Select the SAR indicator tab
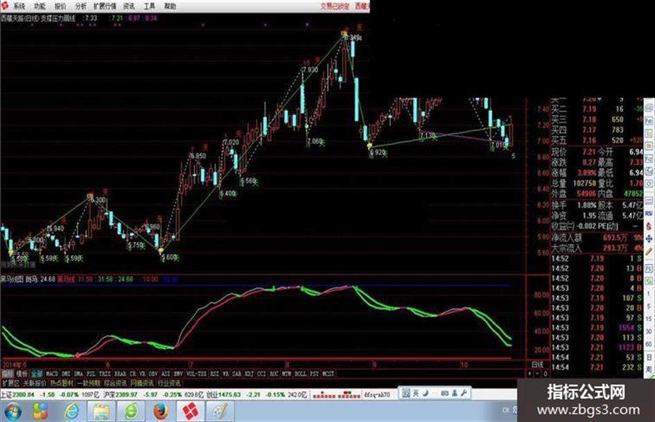The image size is (655, 422). [236, 373]
